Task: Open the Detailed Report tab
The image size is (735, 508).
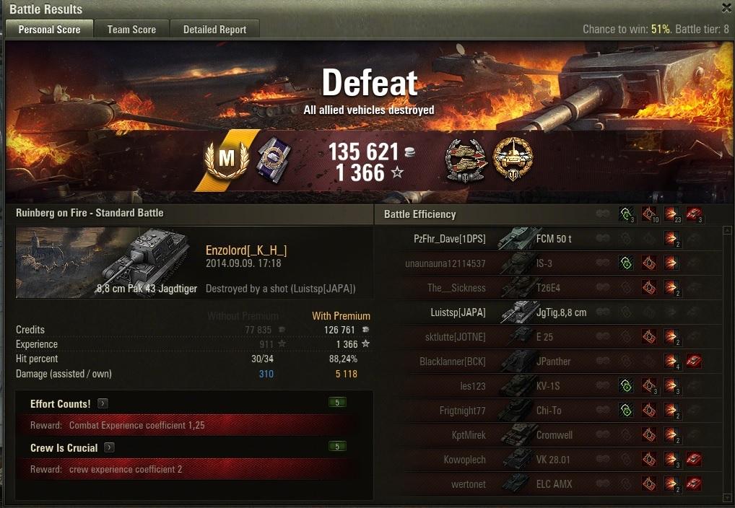Action: [x=214, y=29]
